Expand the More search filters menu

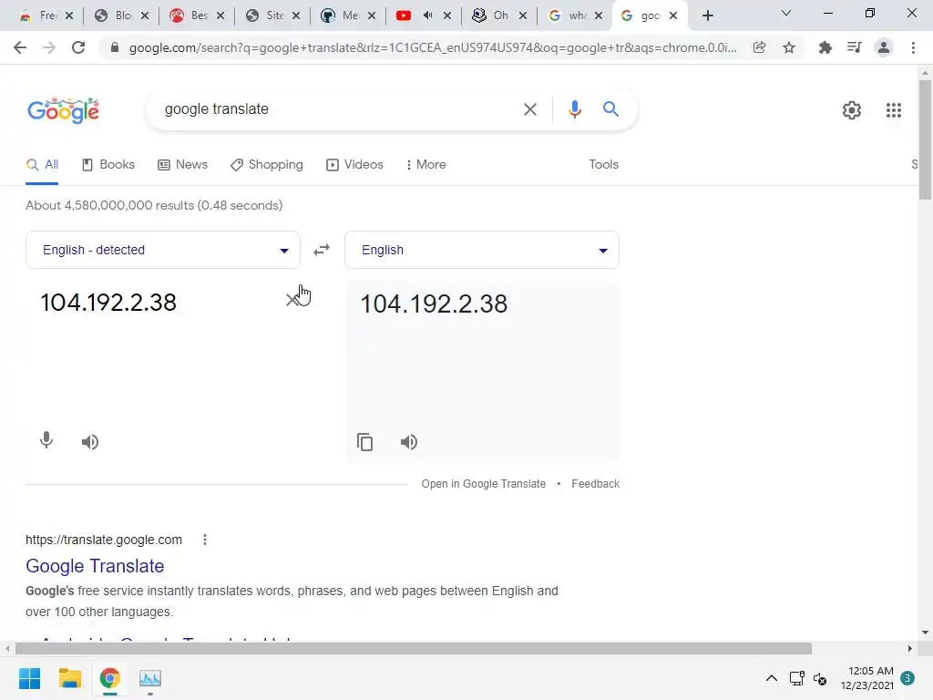(x=426, y=165)
